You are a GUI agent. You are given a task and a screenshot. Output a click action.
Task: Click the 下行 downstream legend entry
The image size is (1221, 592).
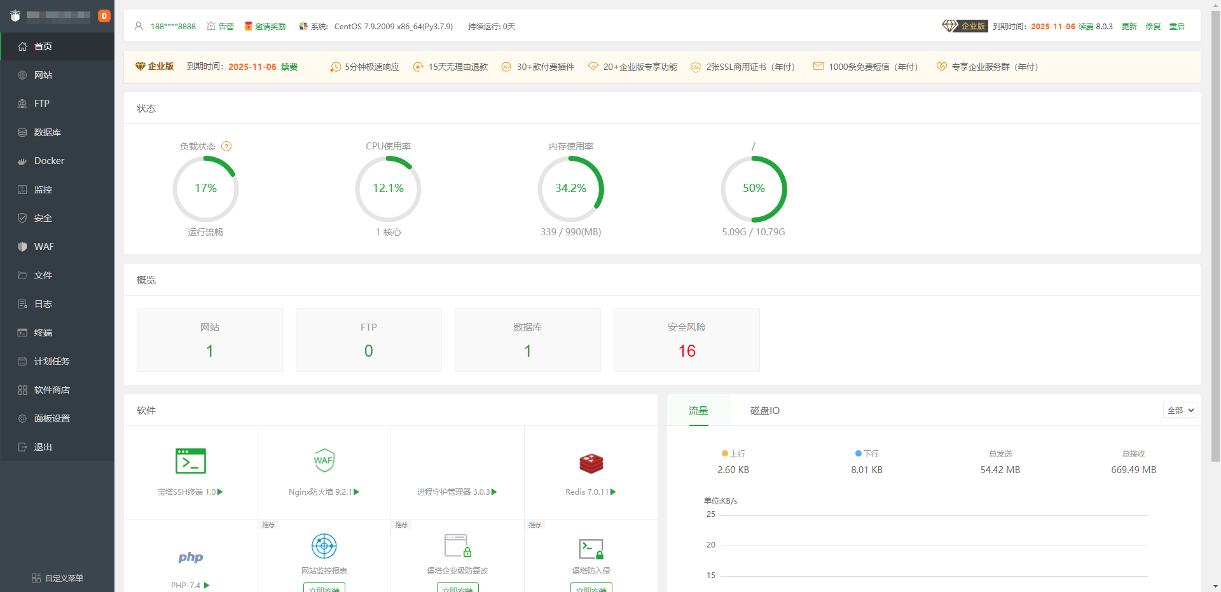click(867, 454)
